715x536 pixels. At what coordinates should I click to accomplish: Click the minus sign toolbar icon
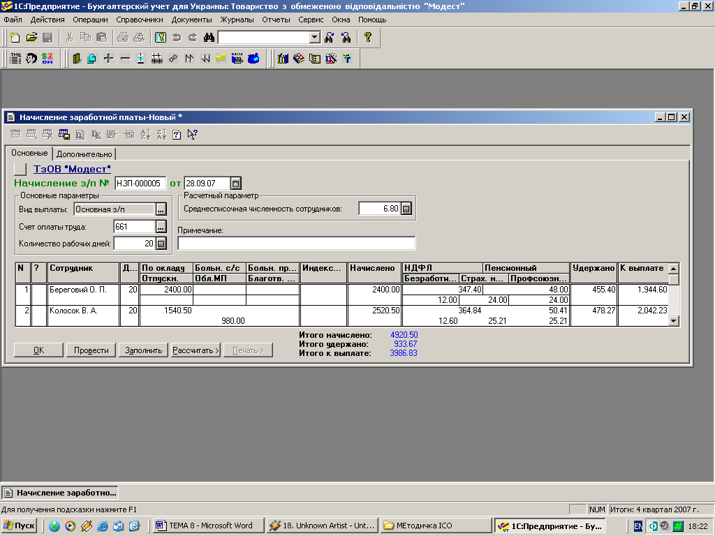(x=125, y=59)
